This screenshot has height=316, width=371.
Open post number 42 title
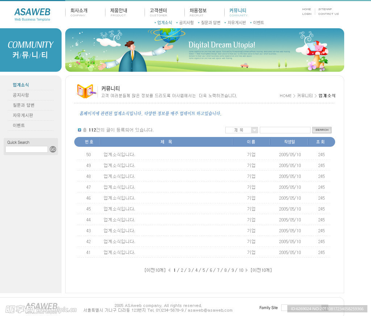(x=119, y=242)
